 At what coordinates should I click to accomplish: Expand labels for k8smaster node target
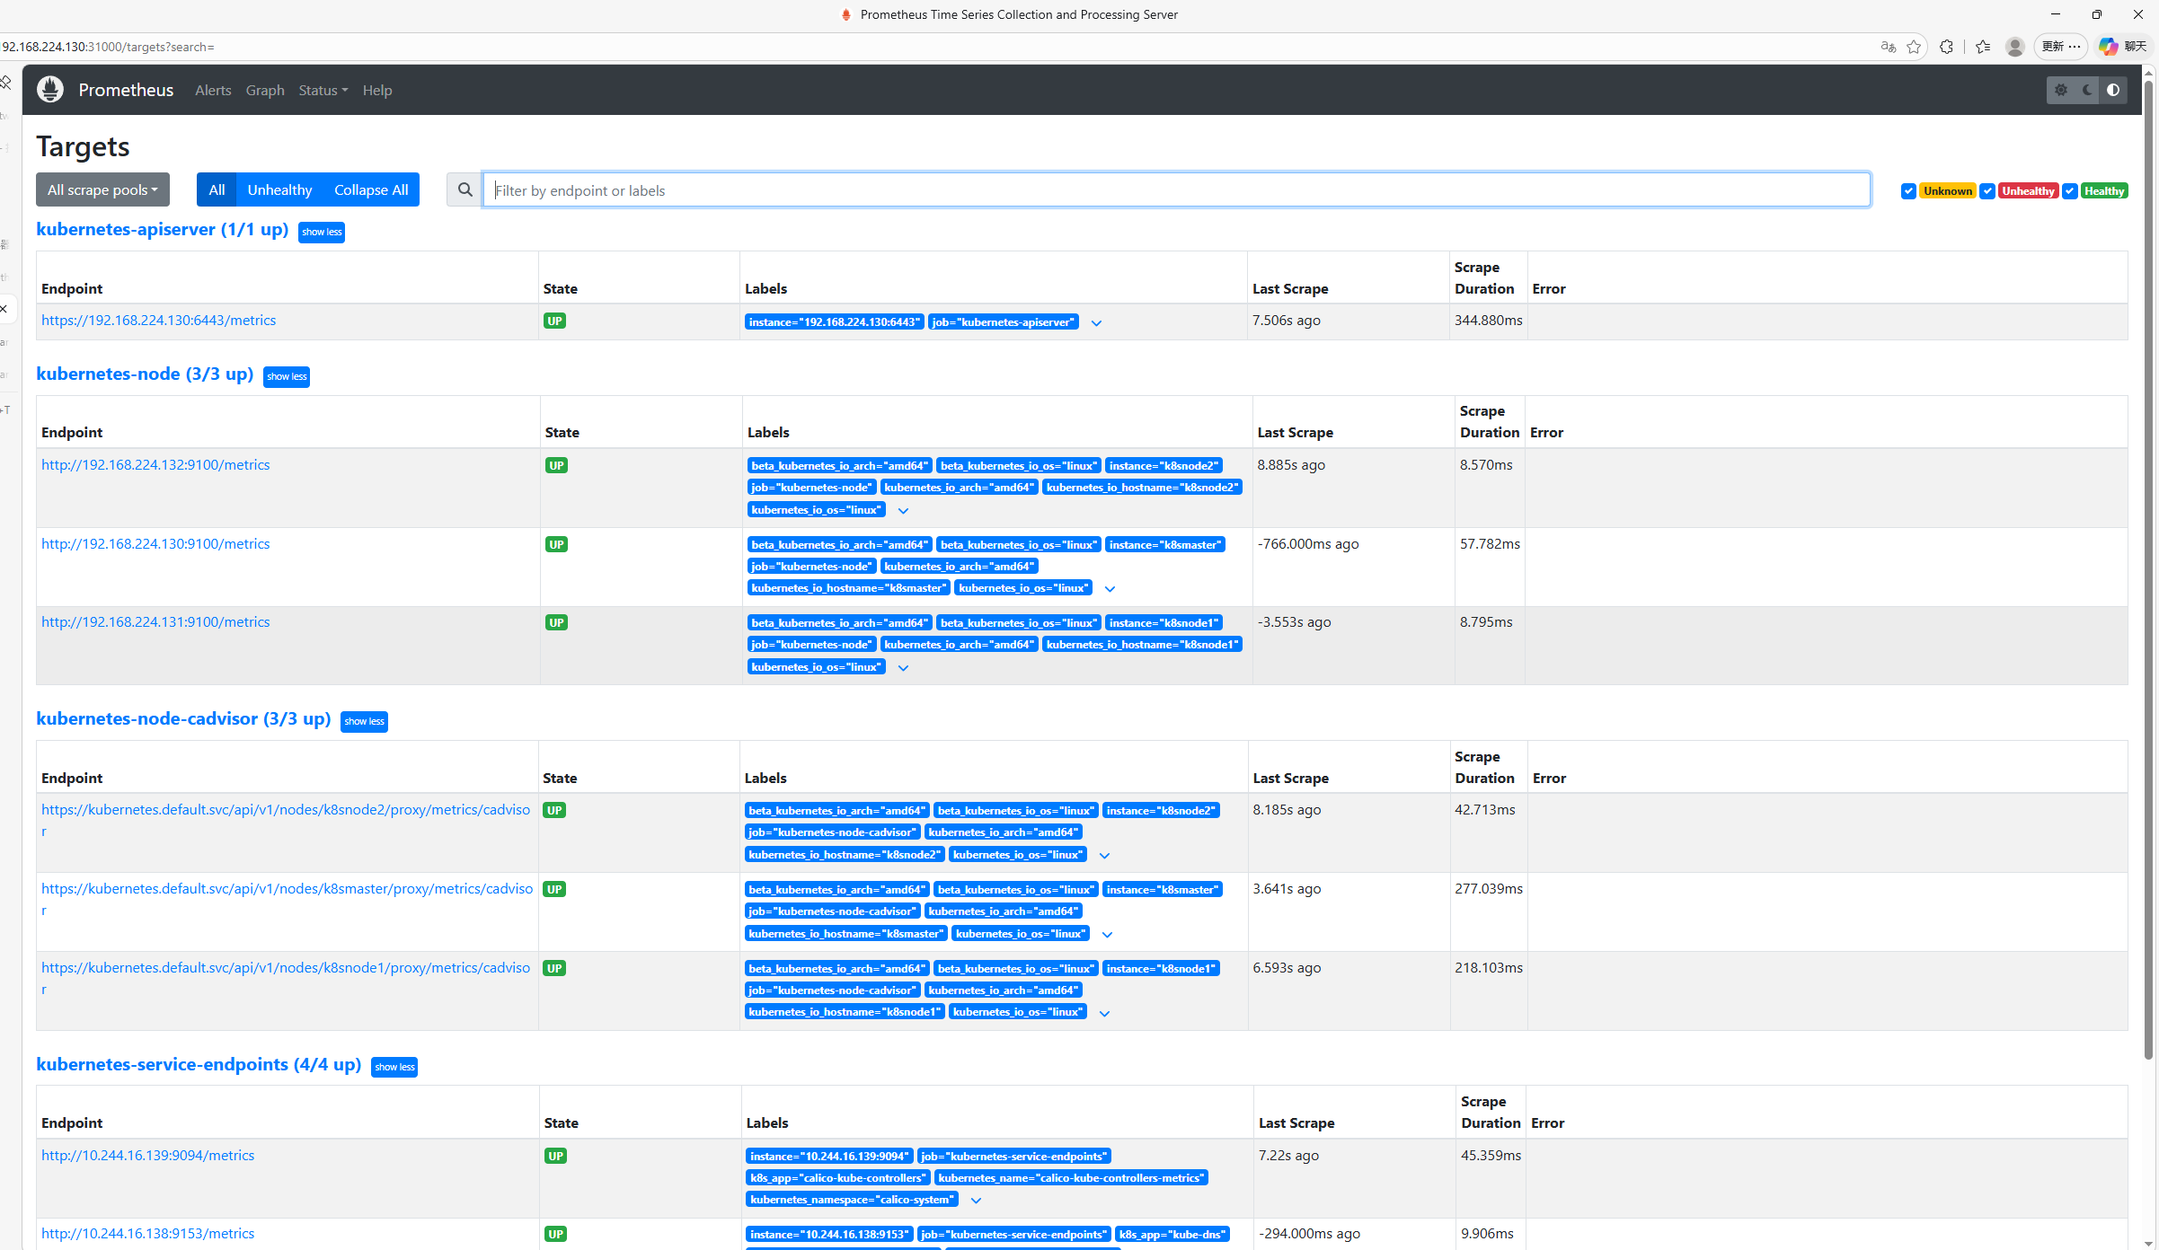pos(1110,589)
